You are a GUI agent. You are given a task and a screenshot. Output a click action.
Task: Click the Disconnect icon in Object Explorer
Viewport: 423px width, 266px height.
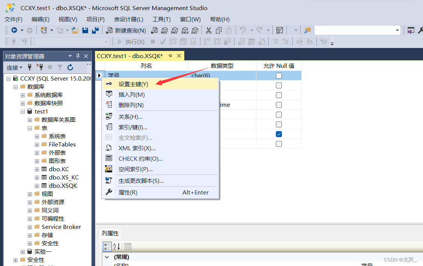click(40, 67)
